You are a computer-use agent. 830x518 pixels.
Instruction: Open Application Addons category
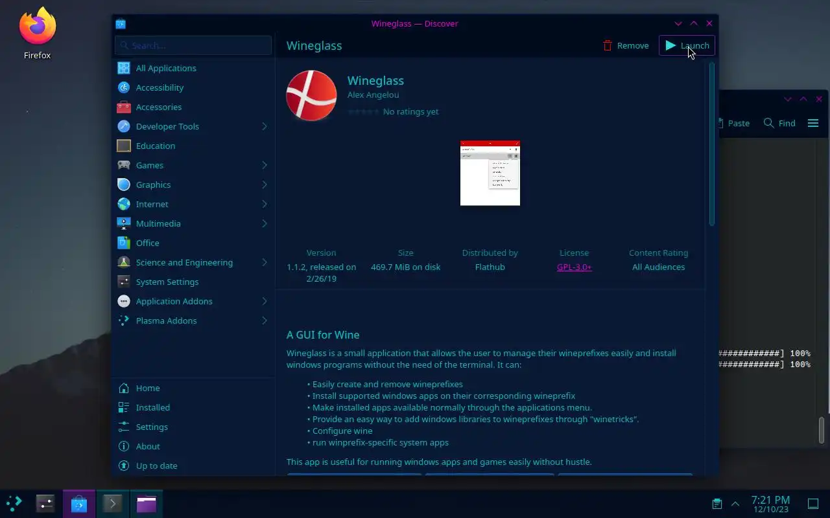193,301
